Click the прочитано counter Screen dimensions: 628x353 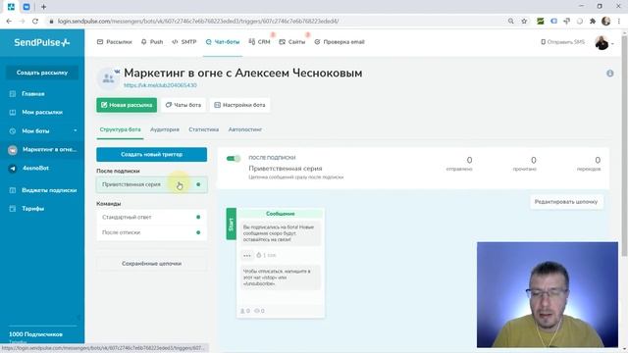525,164
